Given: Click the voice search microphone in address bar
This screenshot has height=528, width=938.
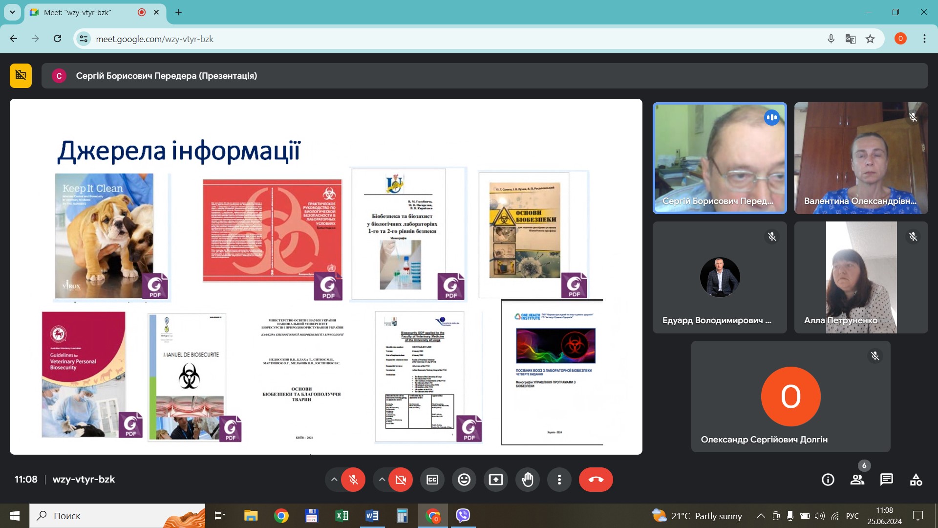Looking at the screenshot, I should click(x=831, y=39).
